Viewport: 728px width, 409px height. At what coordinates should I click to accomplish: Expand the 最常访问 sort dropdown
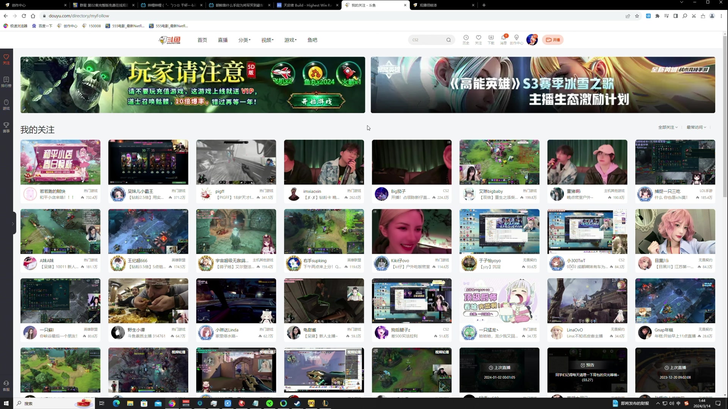pos(696,127)
